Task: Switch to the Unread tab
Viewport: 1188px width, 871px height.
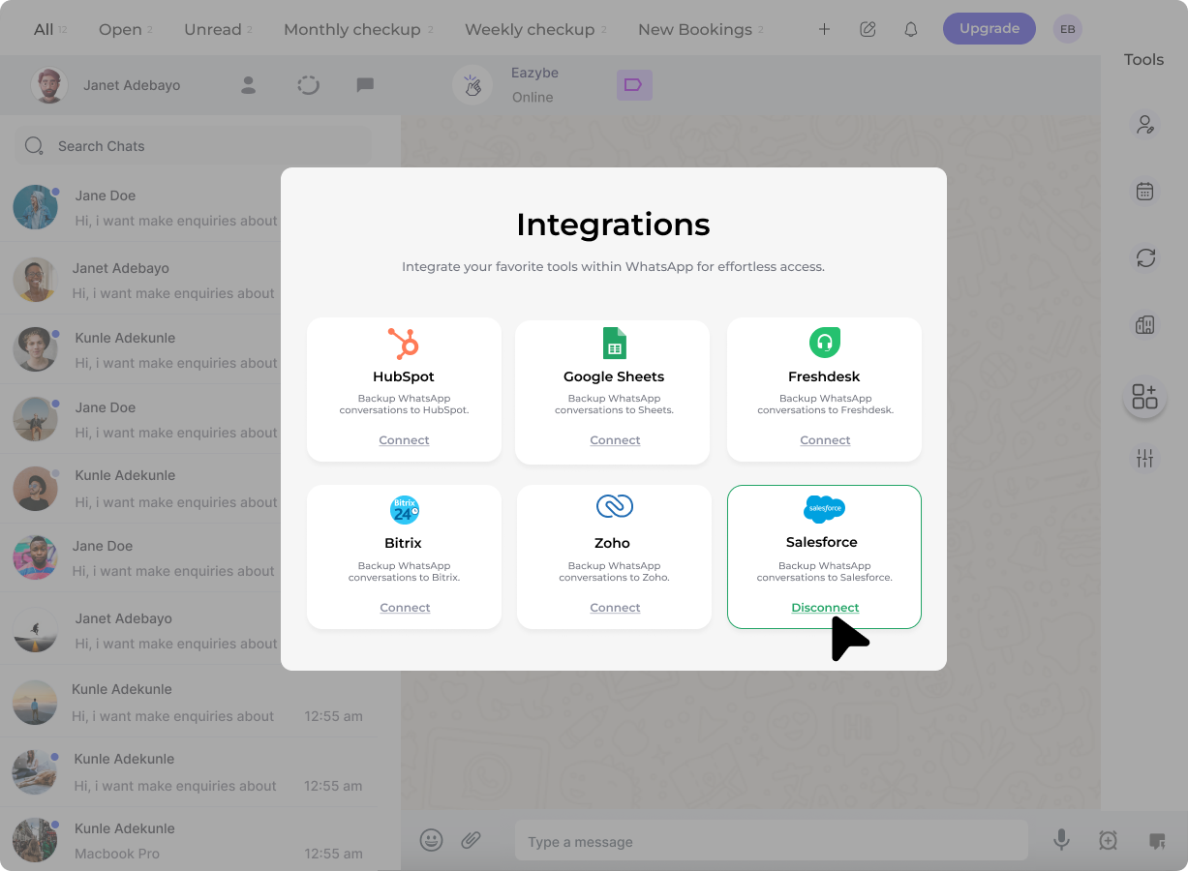Action: [x=213, y=29]
